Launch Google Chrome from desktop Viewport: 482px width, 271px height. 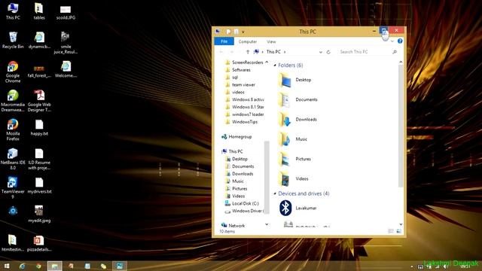13,72
